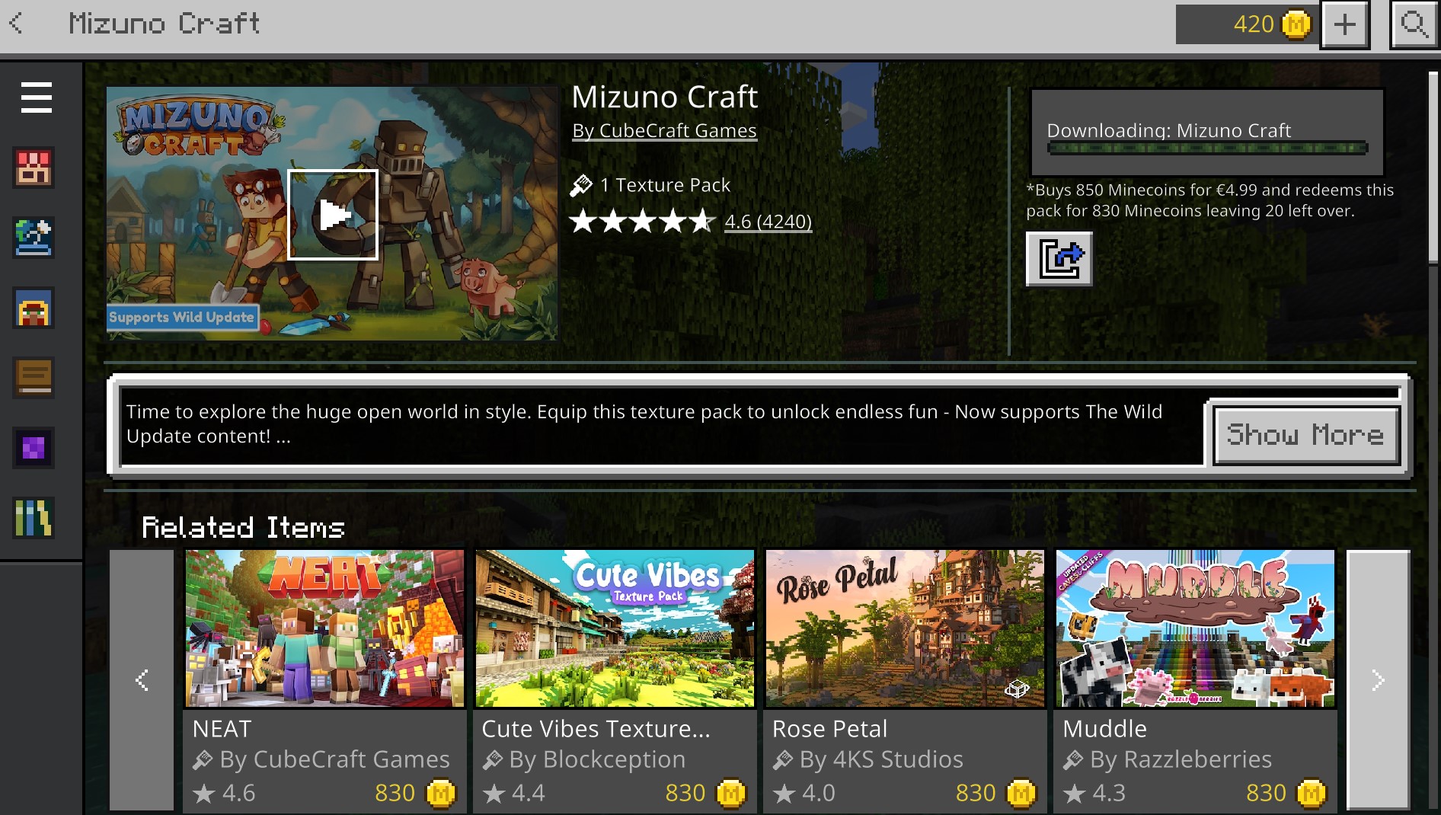Expand the description with Show More
Viewport: 1441px width, 815px height.
[1306, 435]
